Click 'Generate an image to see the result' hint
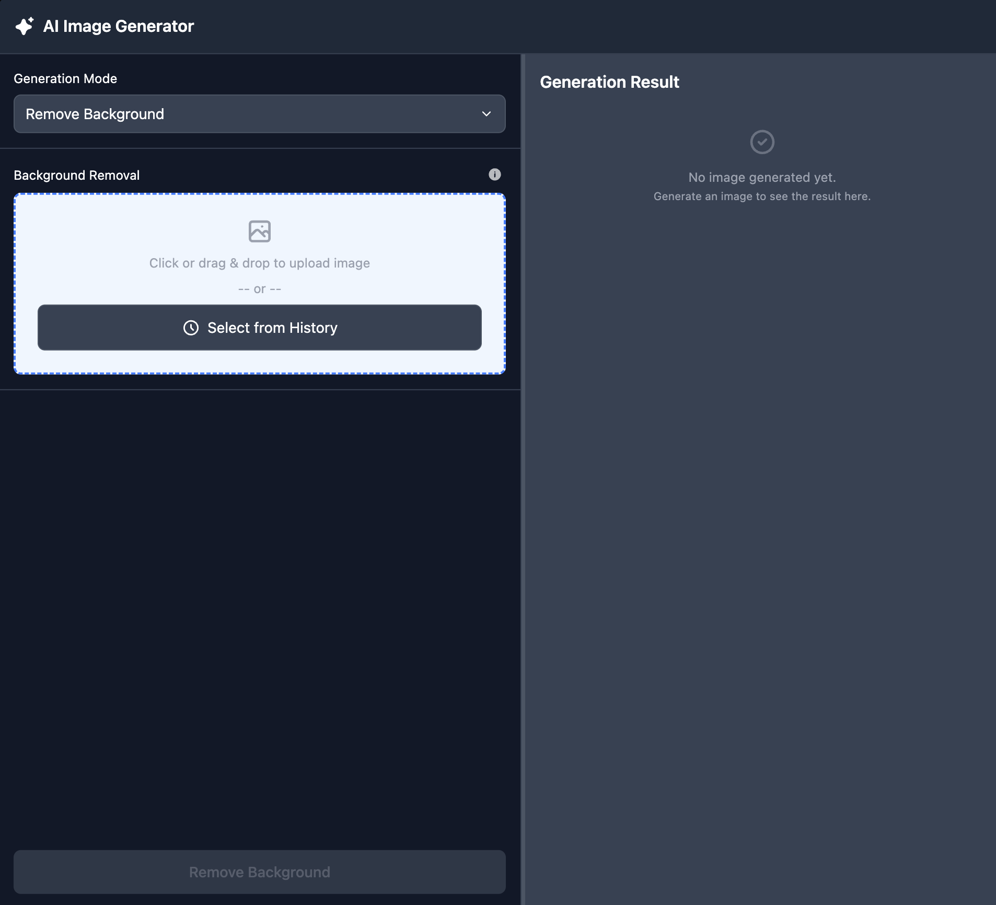Image resolution: width=996 pixels, height=905 pixels. pos(762,196)
